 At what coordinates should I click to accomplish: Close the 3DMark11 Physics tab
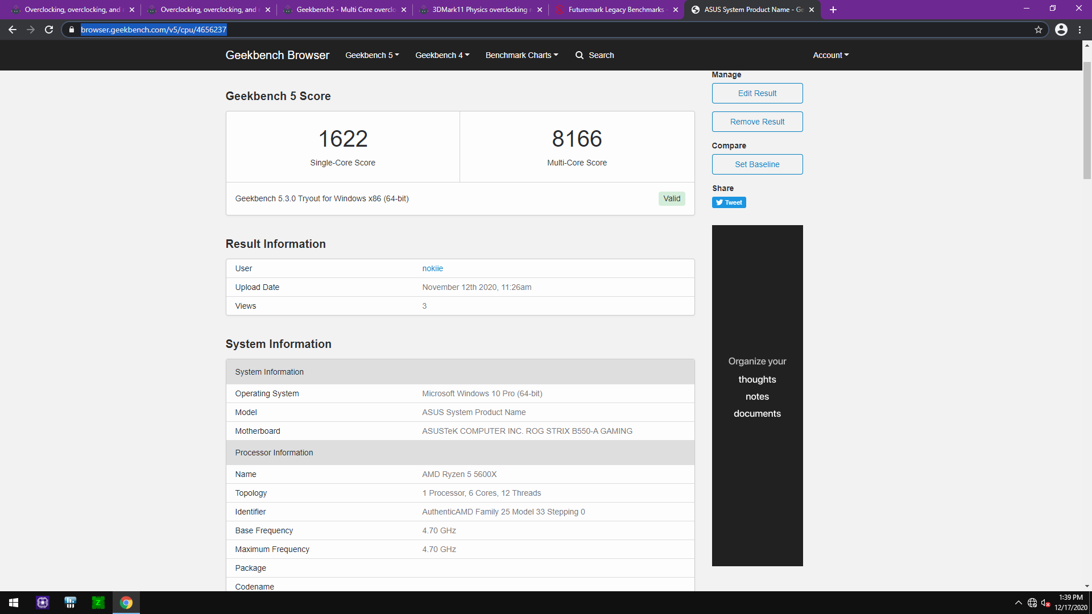click(x=540, y=10)
